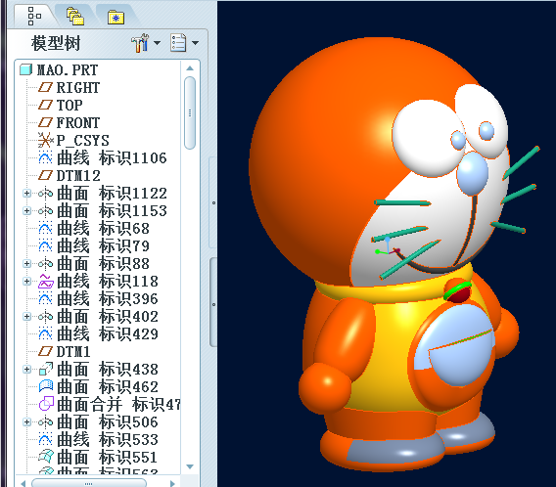The image size is (556, 487).
Task: Click the curve icon for 曲线 标识396
Action: [45, 298]
